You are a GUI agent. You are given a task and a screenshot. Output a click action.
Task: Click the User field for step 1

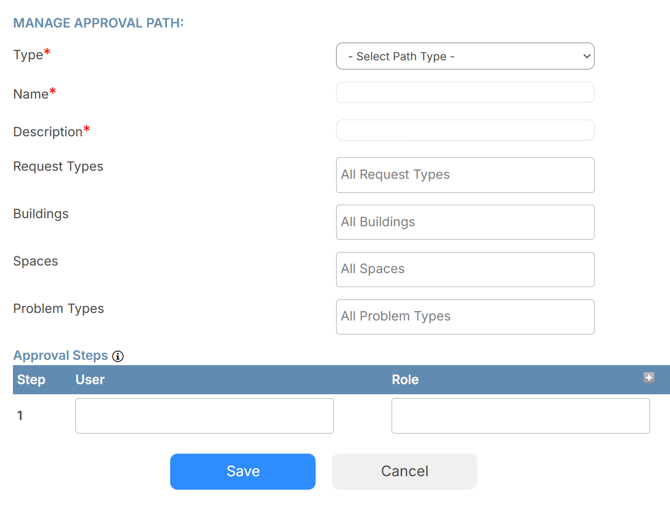coord(204,415)
